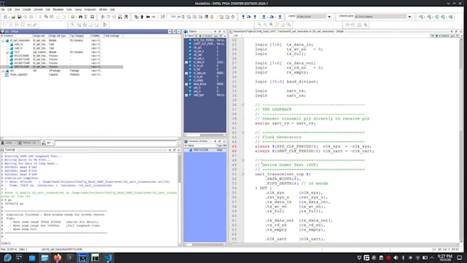This screenshot has width=467, height=263.
Task: Switch to the Library tab
Action: [8, 143]
